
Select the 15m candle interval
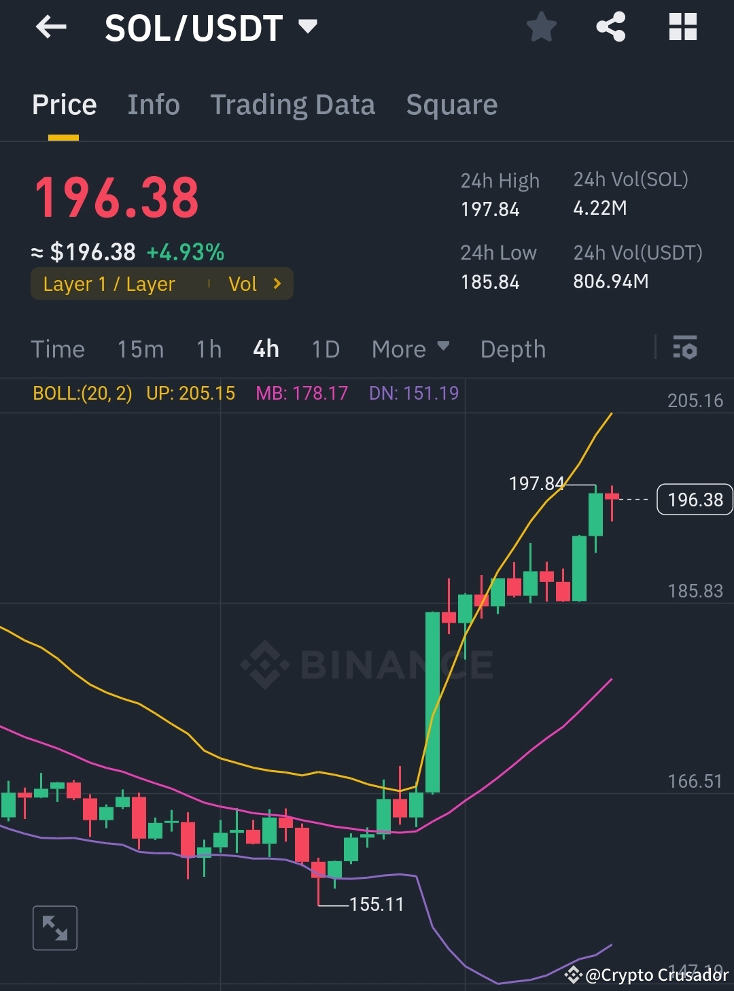(x=140, y=349)
